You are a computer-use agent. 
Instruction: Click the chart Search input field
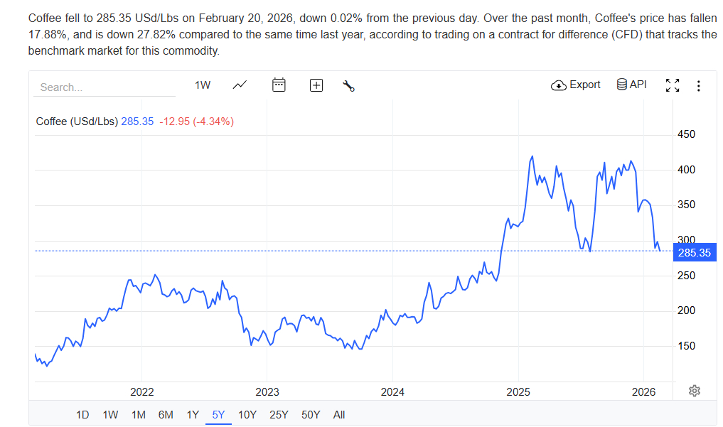click(104, 87)
